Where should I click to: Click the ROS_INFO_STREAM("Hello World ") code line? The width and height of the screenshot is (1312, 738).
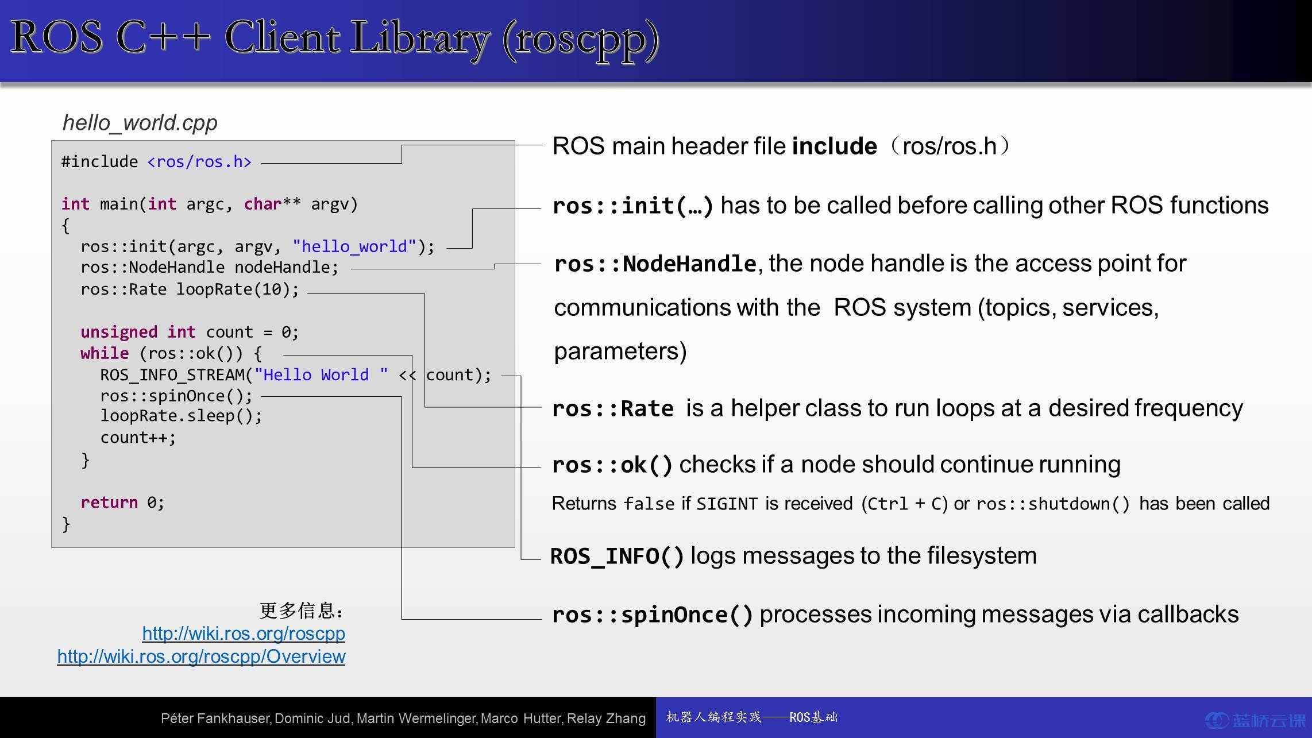click(x=296, y=375)
